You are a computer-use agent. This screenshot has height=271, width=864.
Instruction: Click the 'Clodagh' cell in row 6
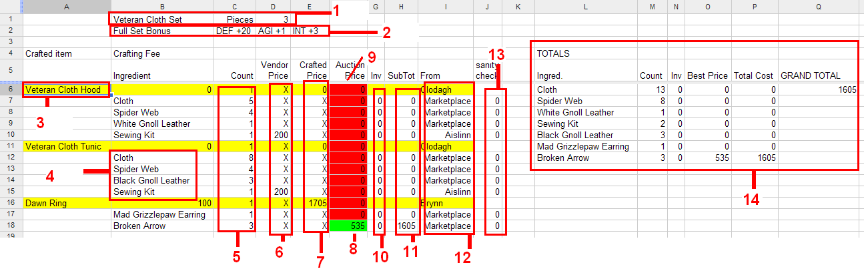(447, 89)
